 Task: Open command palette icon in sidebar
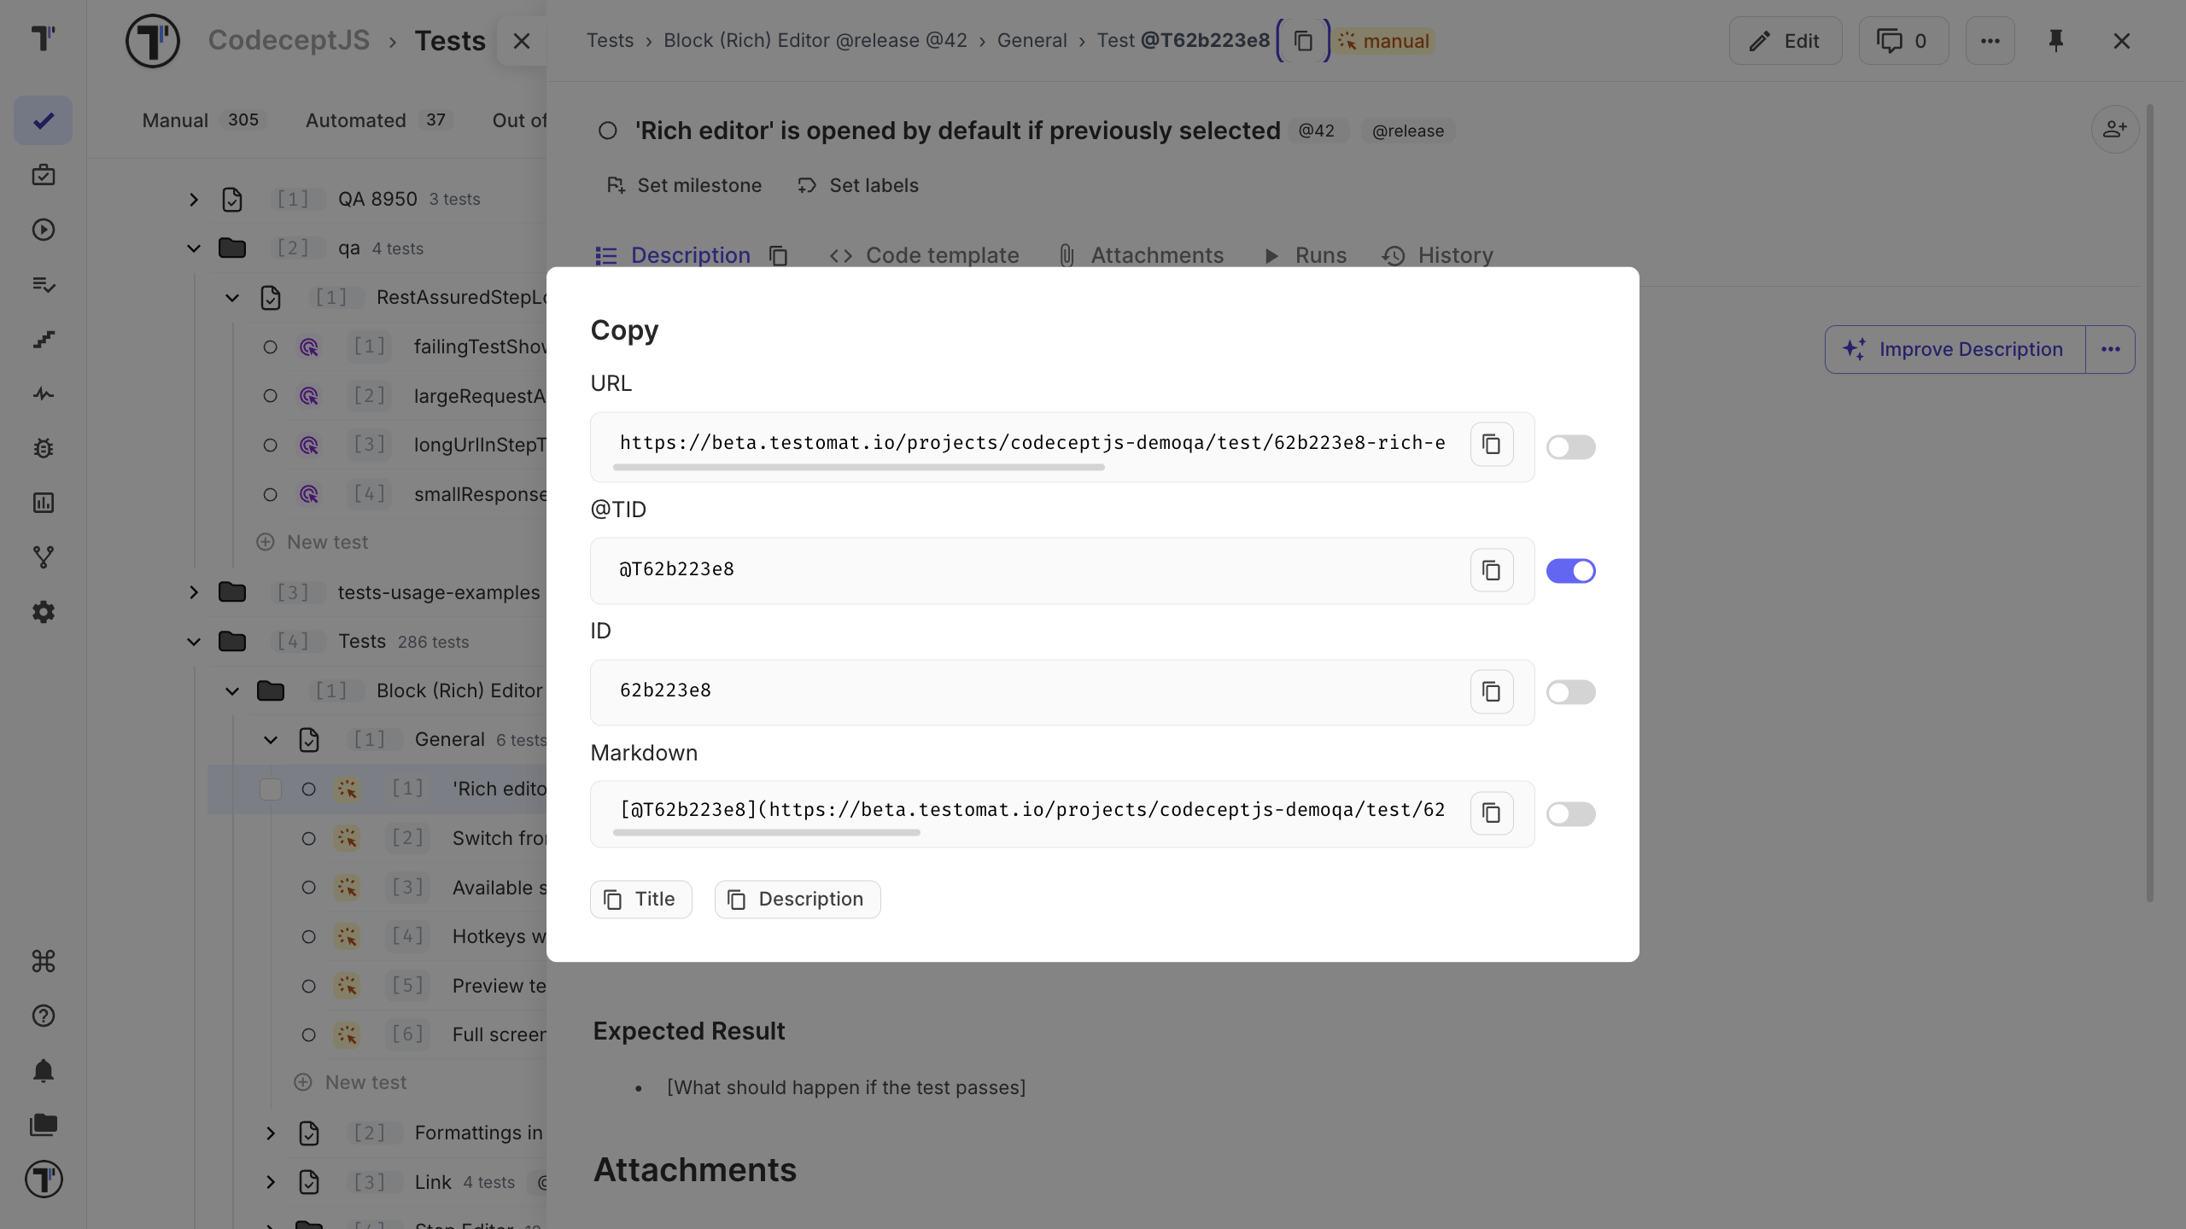click(x=44, y=961)
